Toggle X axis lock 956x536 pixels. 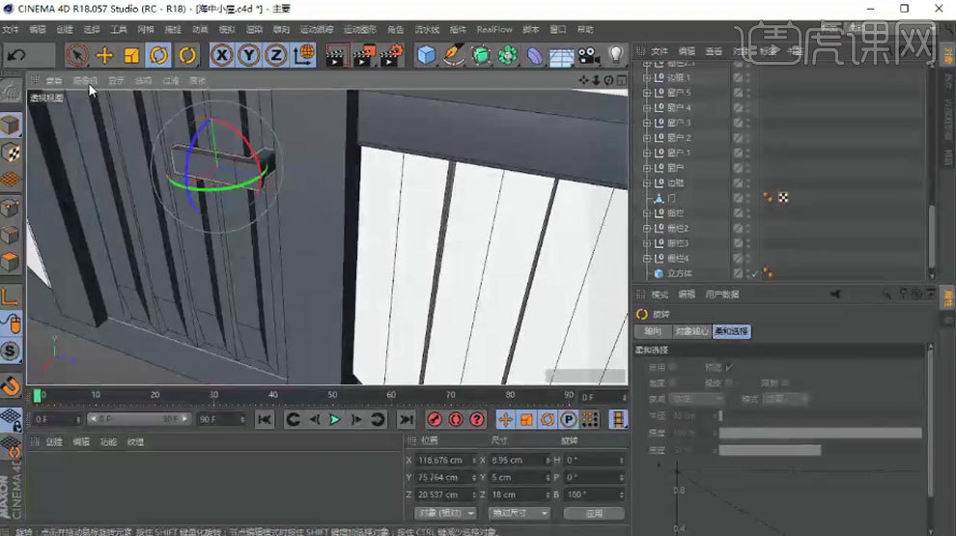(222, 56)
